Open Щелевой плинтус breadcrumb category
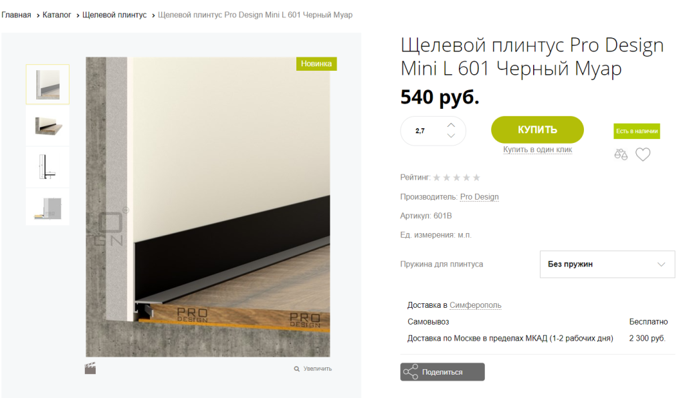685x398 pixels. click(x=114, y=15)
